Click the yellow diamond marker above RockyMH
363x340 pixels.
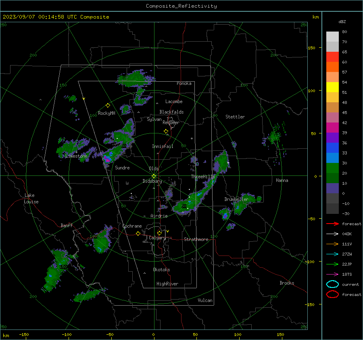(x=108, y=106)
